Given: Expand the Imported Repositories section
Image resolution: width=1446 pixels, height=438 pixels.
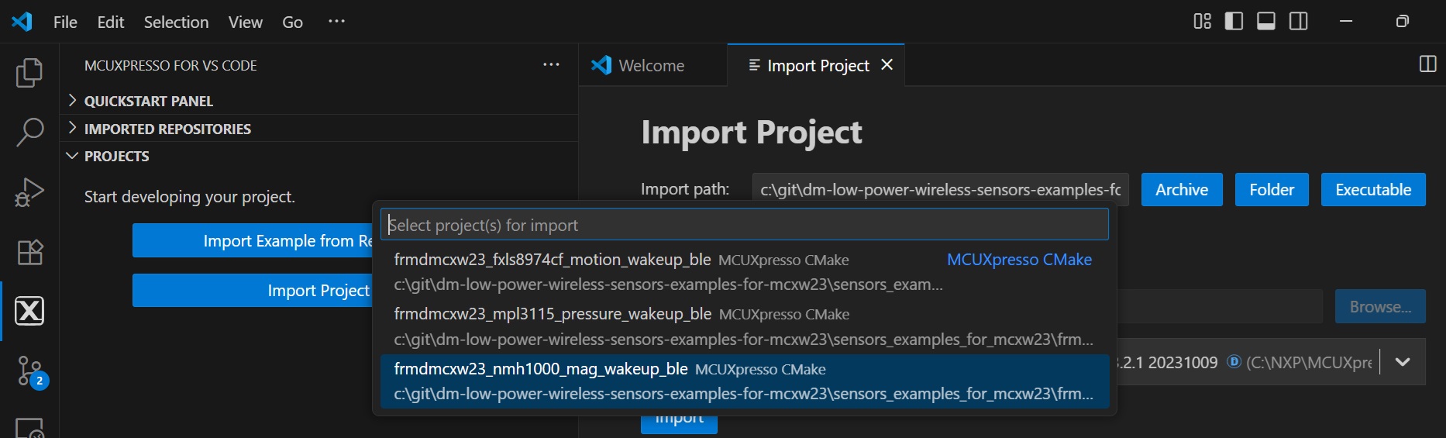Looking at the screenshot, I should 167,129.
